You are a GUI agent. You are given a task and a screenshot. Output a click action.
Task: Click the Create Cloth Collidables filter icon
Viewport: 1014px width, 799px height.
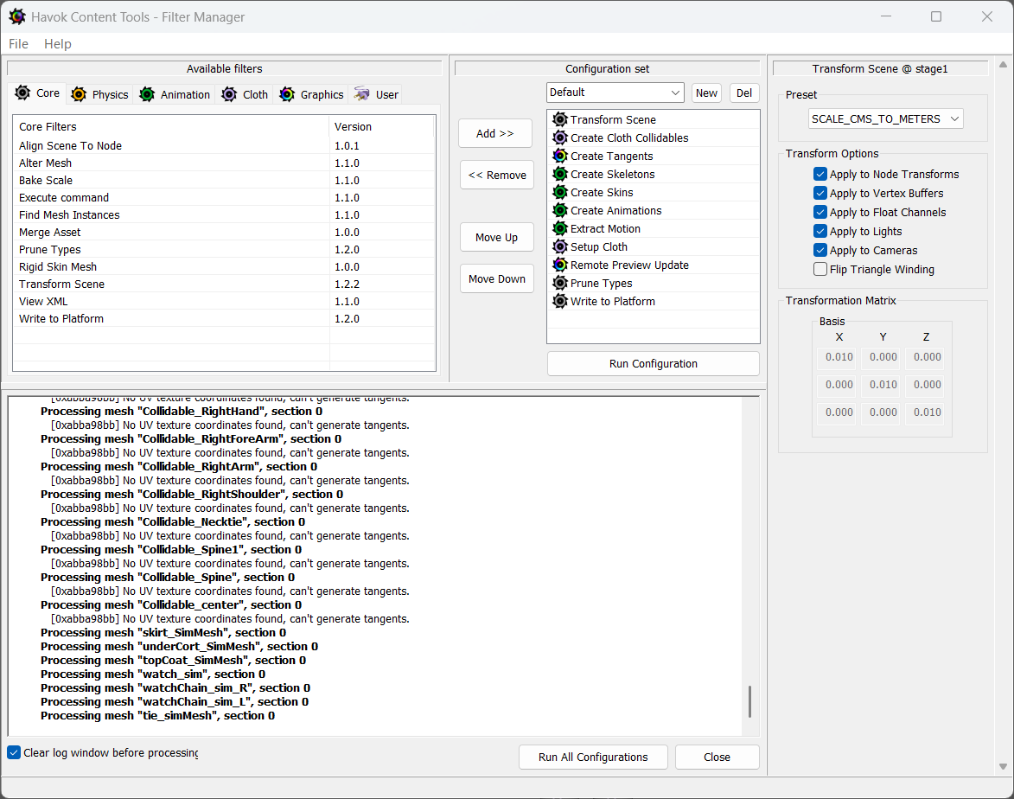560,137
